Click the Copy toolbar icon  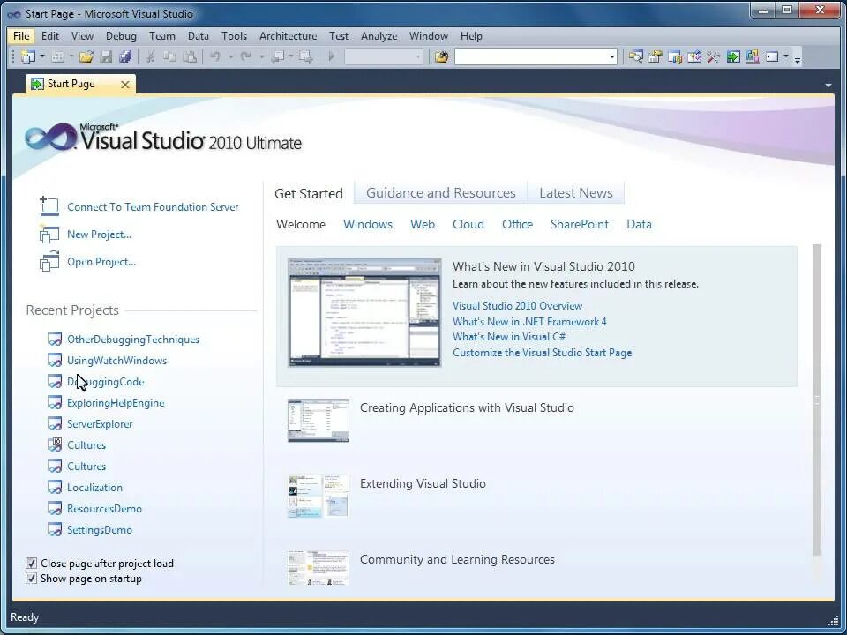pos(169,56)
